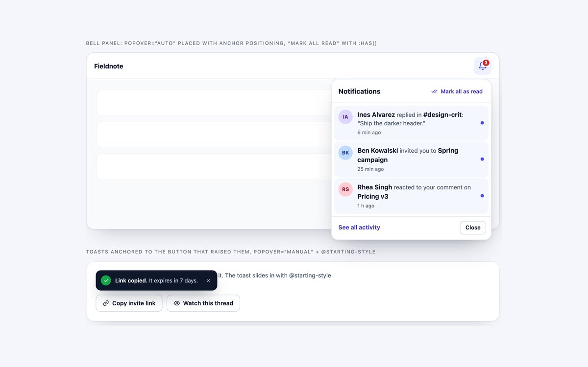Click the RS avatar
The height and width of the screenshot is (367, 588).
click(345, 189)
